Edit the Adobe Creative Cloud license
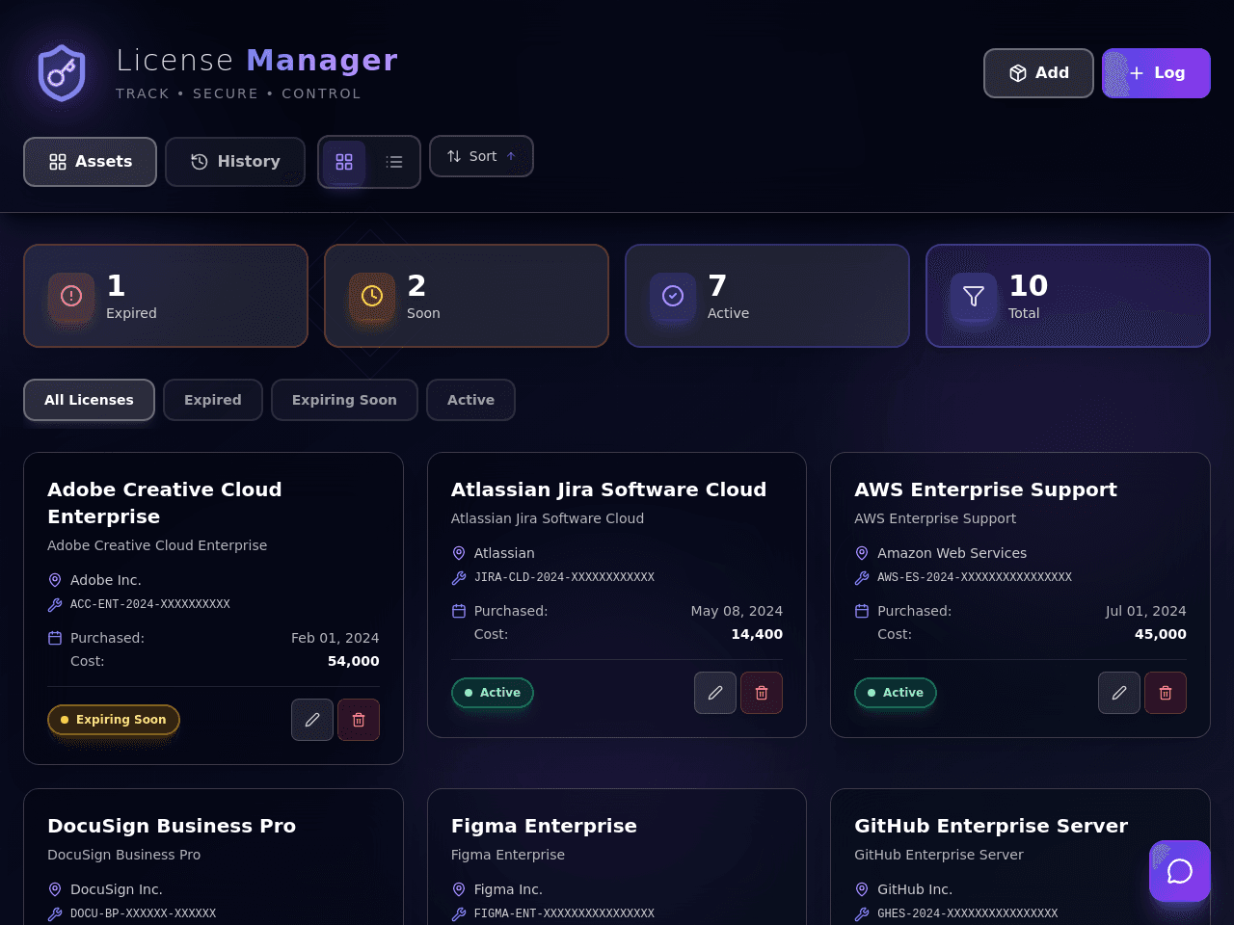Screen dimensions: 1234x925 [312, 720]
